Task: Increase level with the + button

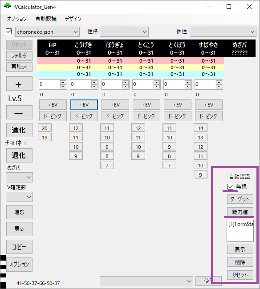Action: (x=19, y=83)
